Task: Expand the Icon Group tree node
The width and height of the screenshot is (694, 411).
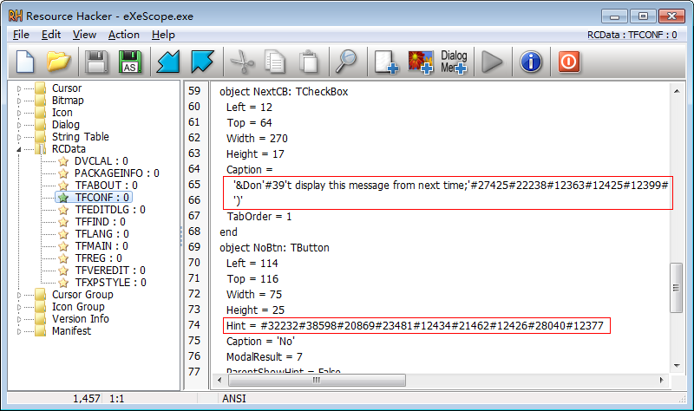Action: coord(19,307)
